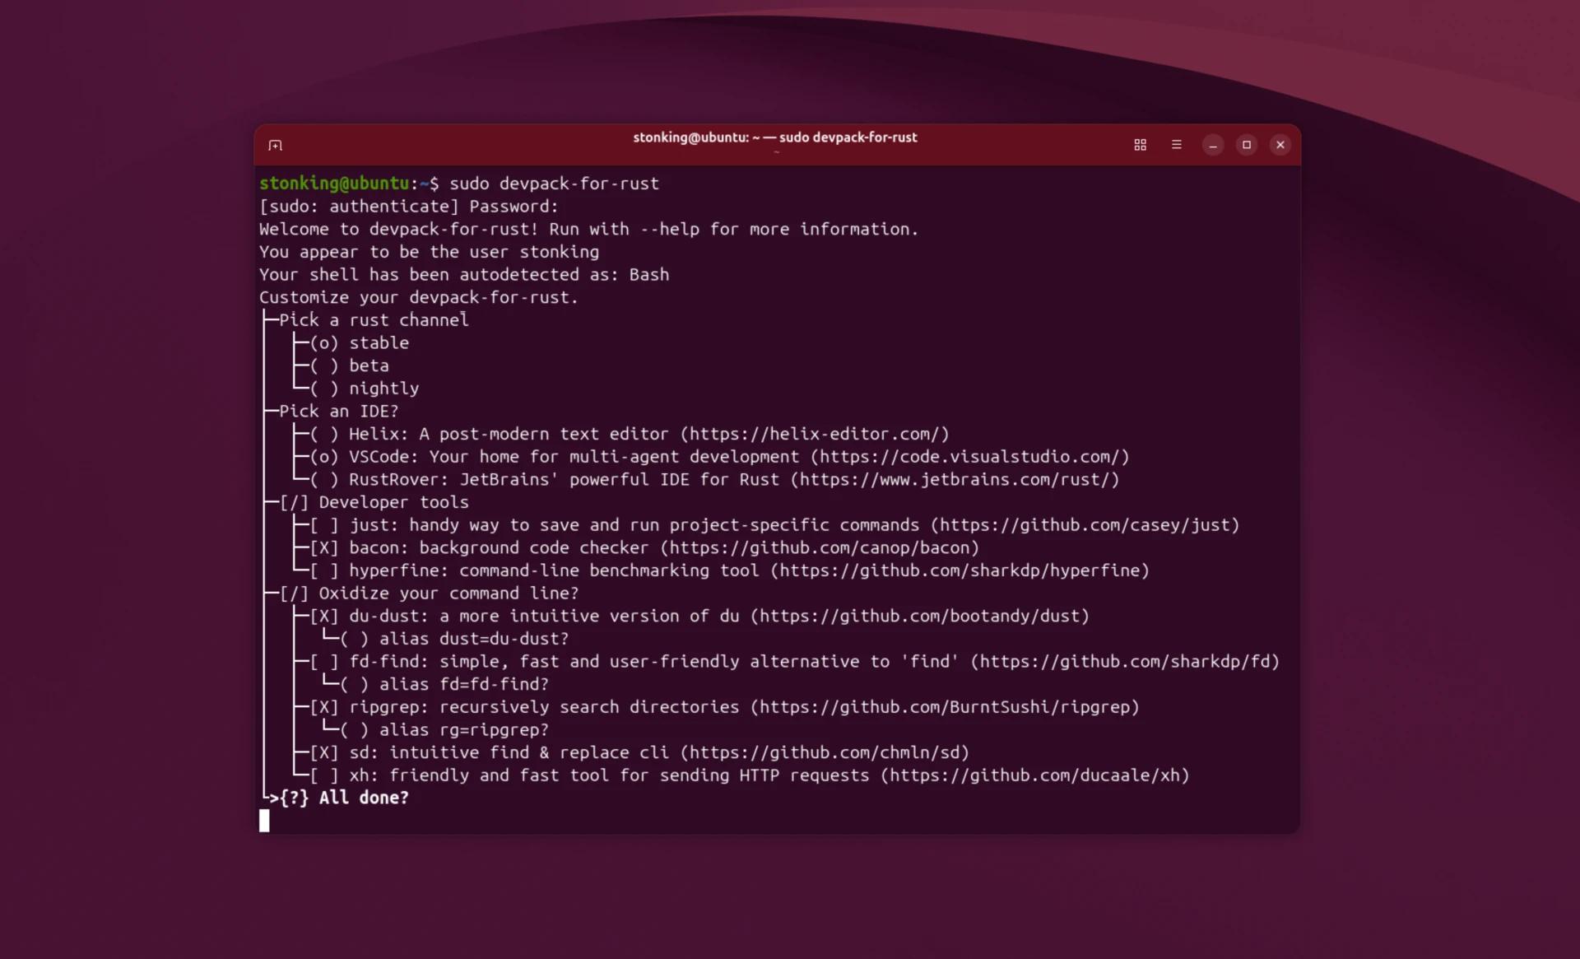Minimize the terminal window
Screen dimensions: 1580x959
coord(1212,145)
